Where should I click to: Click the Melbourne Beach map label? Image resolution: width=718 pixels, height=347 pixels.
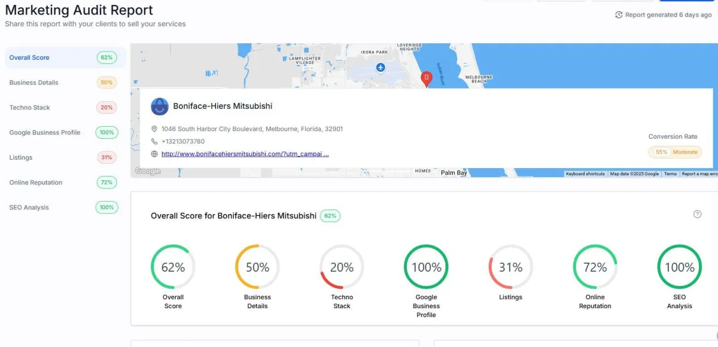[x=479, y=79]
